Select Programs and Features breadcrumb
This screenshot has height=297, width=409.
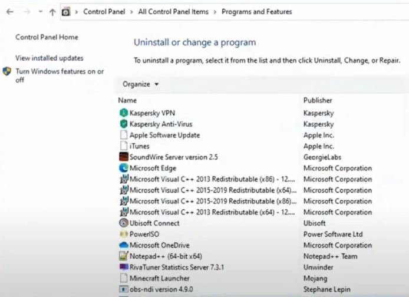257,12
